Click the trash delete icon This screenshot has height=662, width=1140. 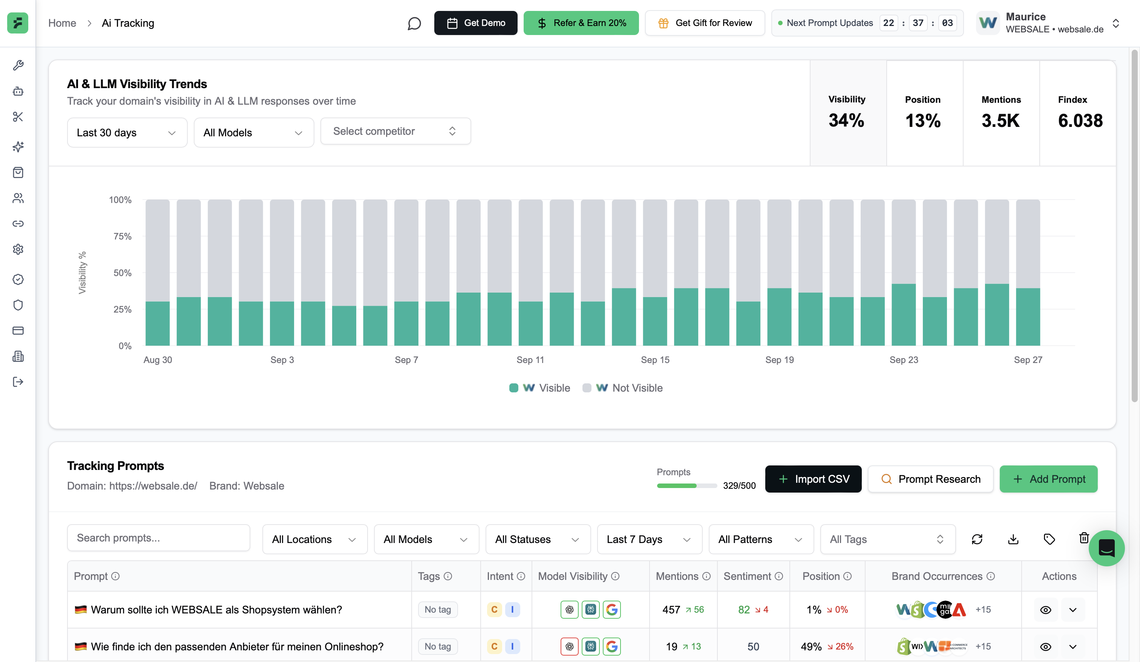(1083, 538)
